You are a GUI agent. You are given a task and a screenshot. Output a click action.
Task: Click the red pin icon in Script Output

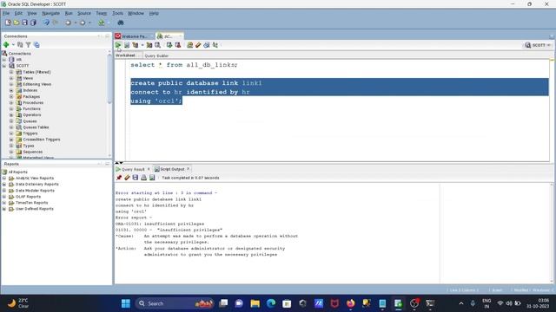tap(119, 178)
